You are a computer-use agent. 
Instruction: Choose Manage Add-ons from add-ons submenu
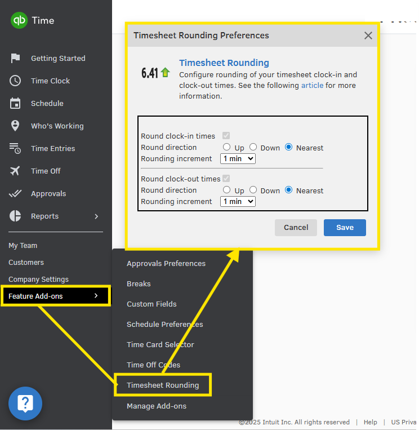(157, 406)
